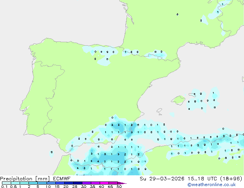Click the 'Precipitation' title word

16,179
